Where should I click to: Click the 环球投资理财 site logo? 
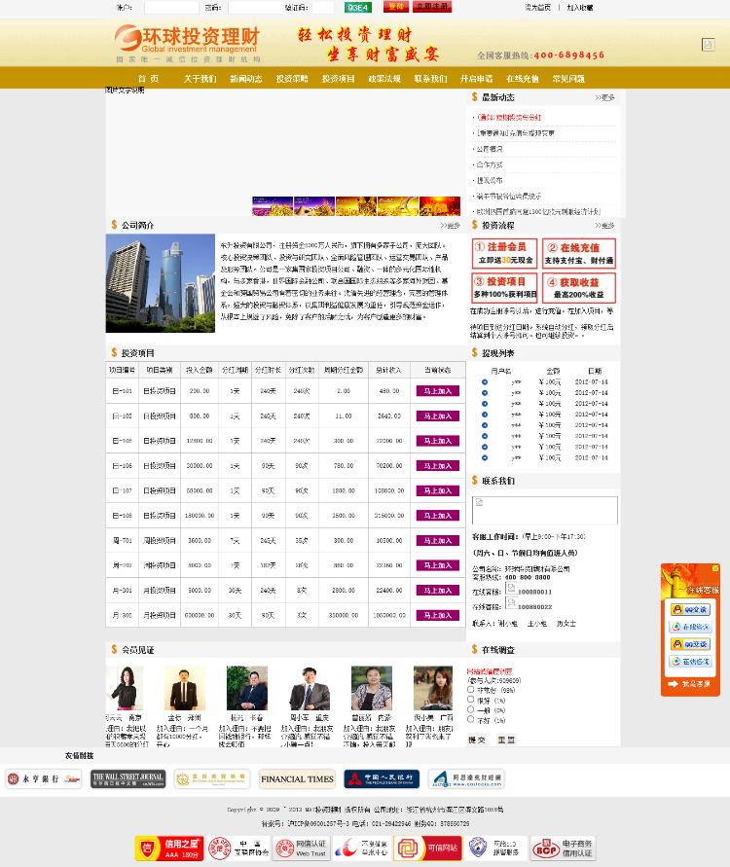click(x=188, y=44)
